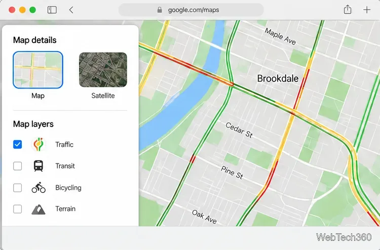Click the Traffic layer label
The image size is (380, 250).
(x=64, y=144)
